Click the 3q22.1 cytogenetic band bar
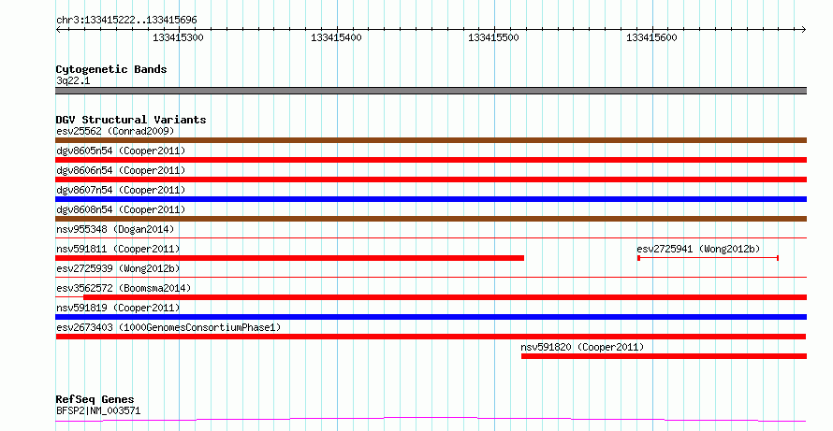Screen dimensions: 833x431 431,91
